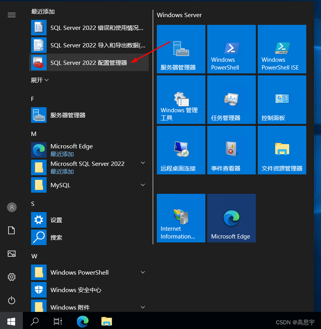The height and width of the screenshot is (329, 321).
Task: Click the Windows Server group title
Action: (179, 15)
